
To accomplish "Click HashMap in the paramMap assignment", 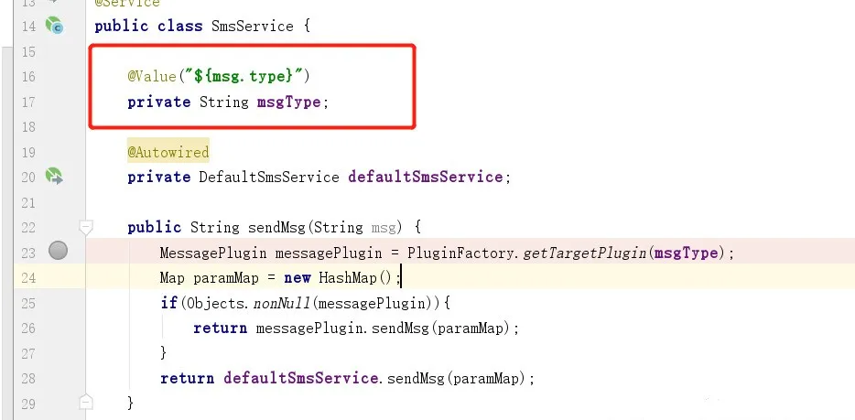I will [348, 278].
